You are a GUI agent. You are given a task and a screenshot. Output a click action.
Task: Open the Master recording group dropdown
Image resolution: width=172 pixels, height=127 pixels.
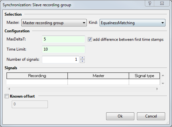tap(54, 23)
